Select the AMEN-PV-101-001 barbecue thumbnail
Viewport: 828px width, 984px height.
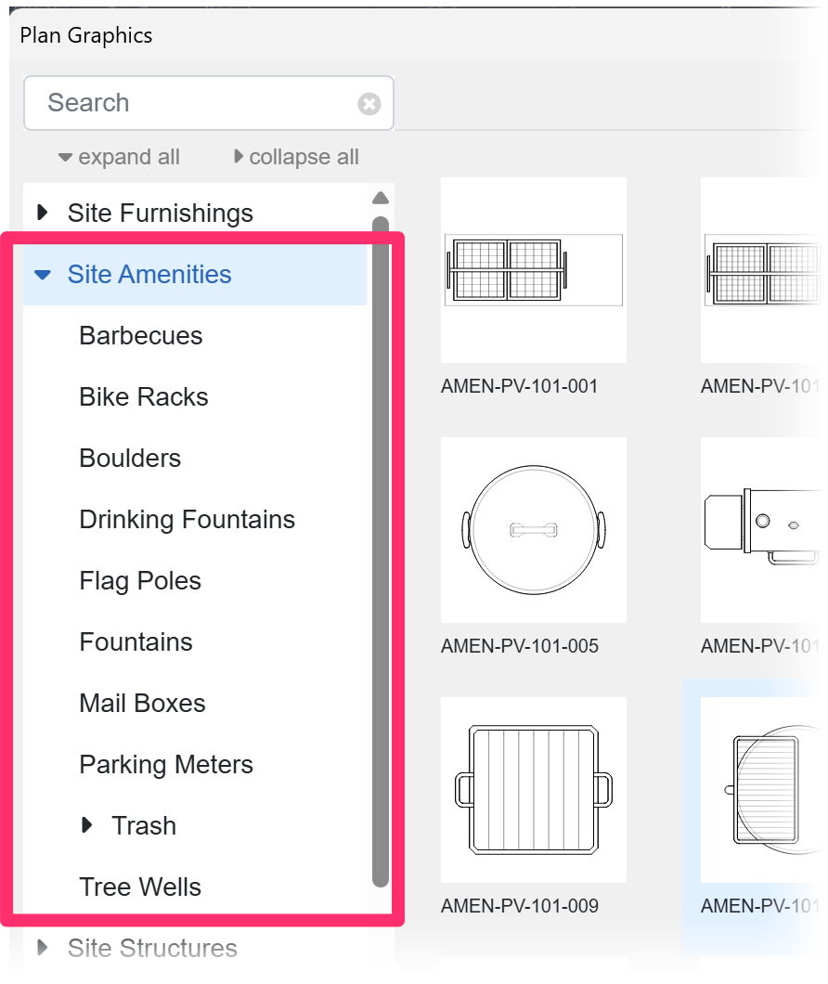click(x=533, y=269)
